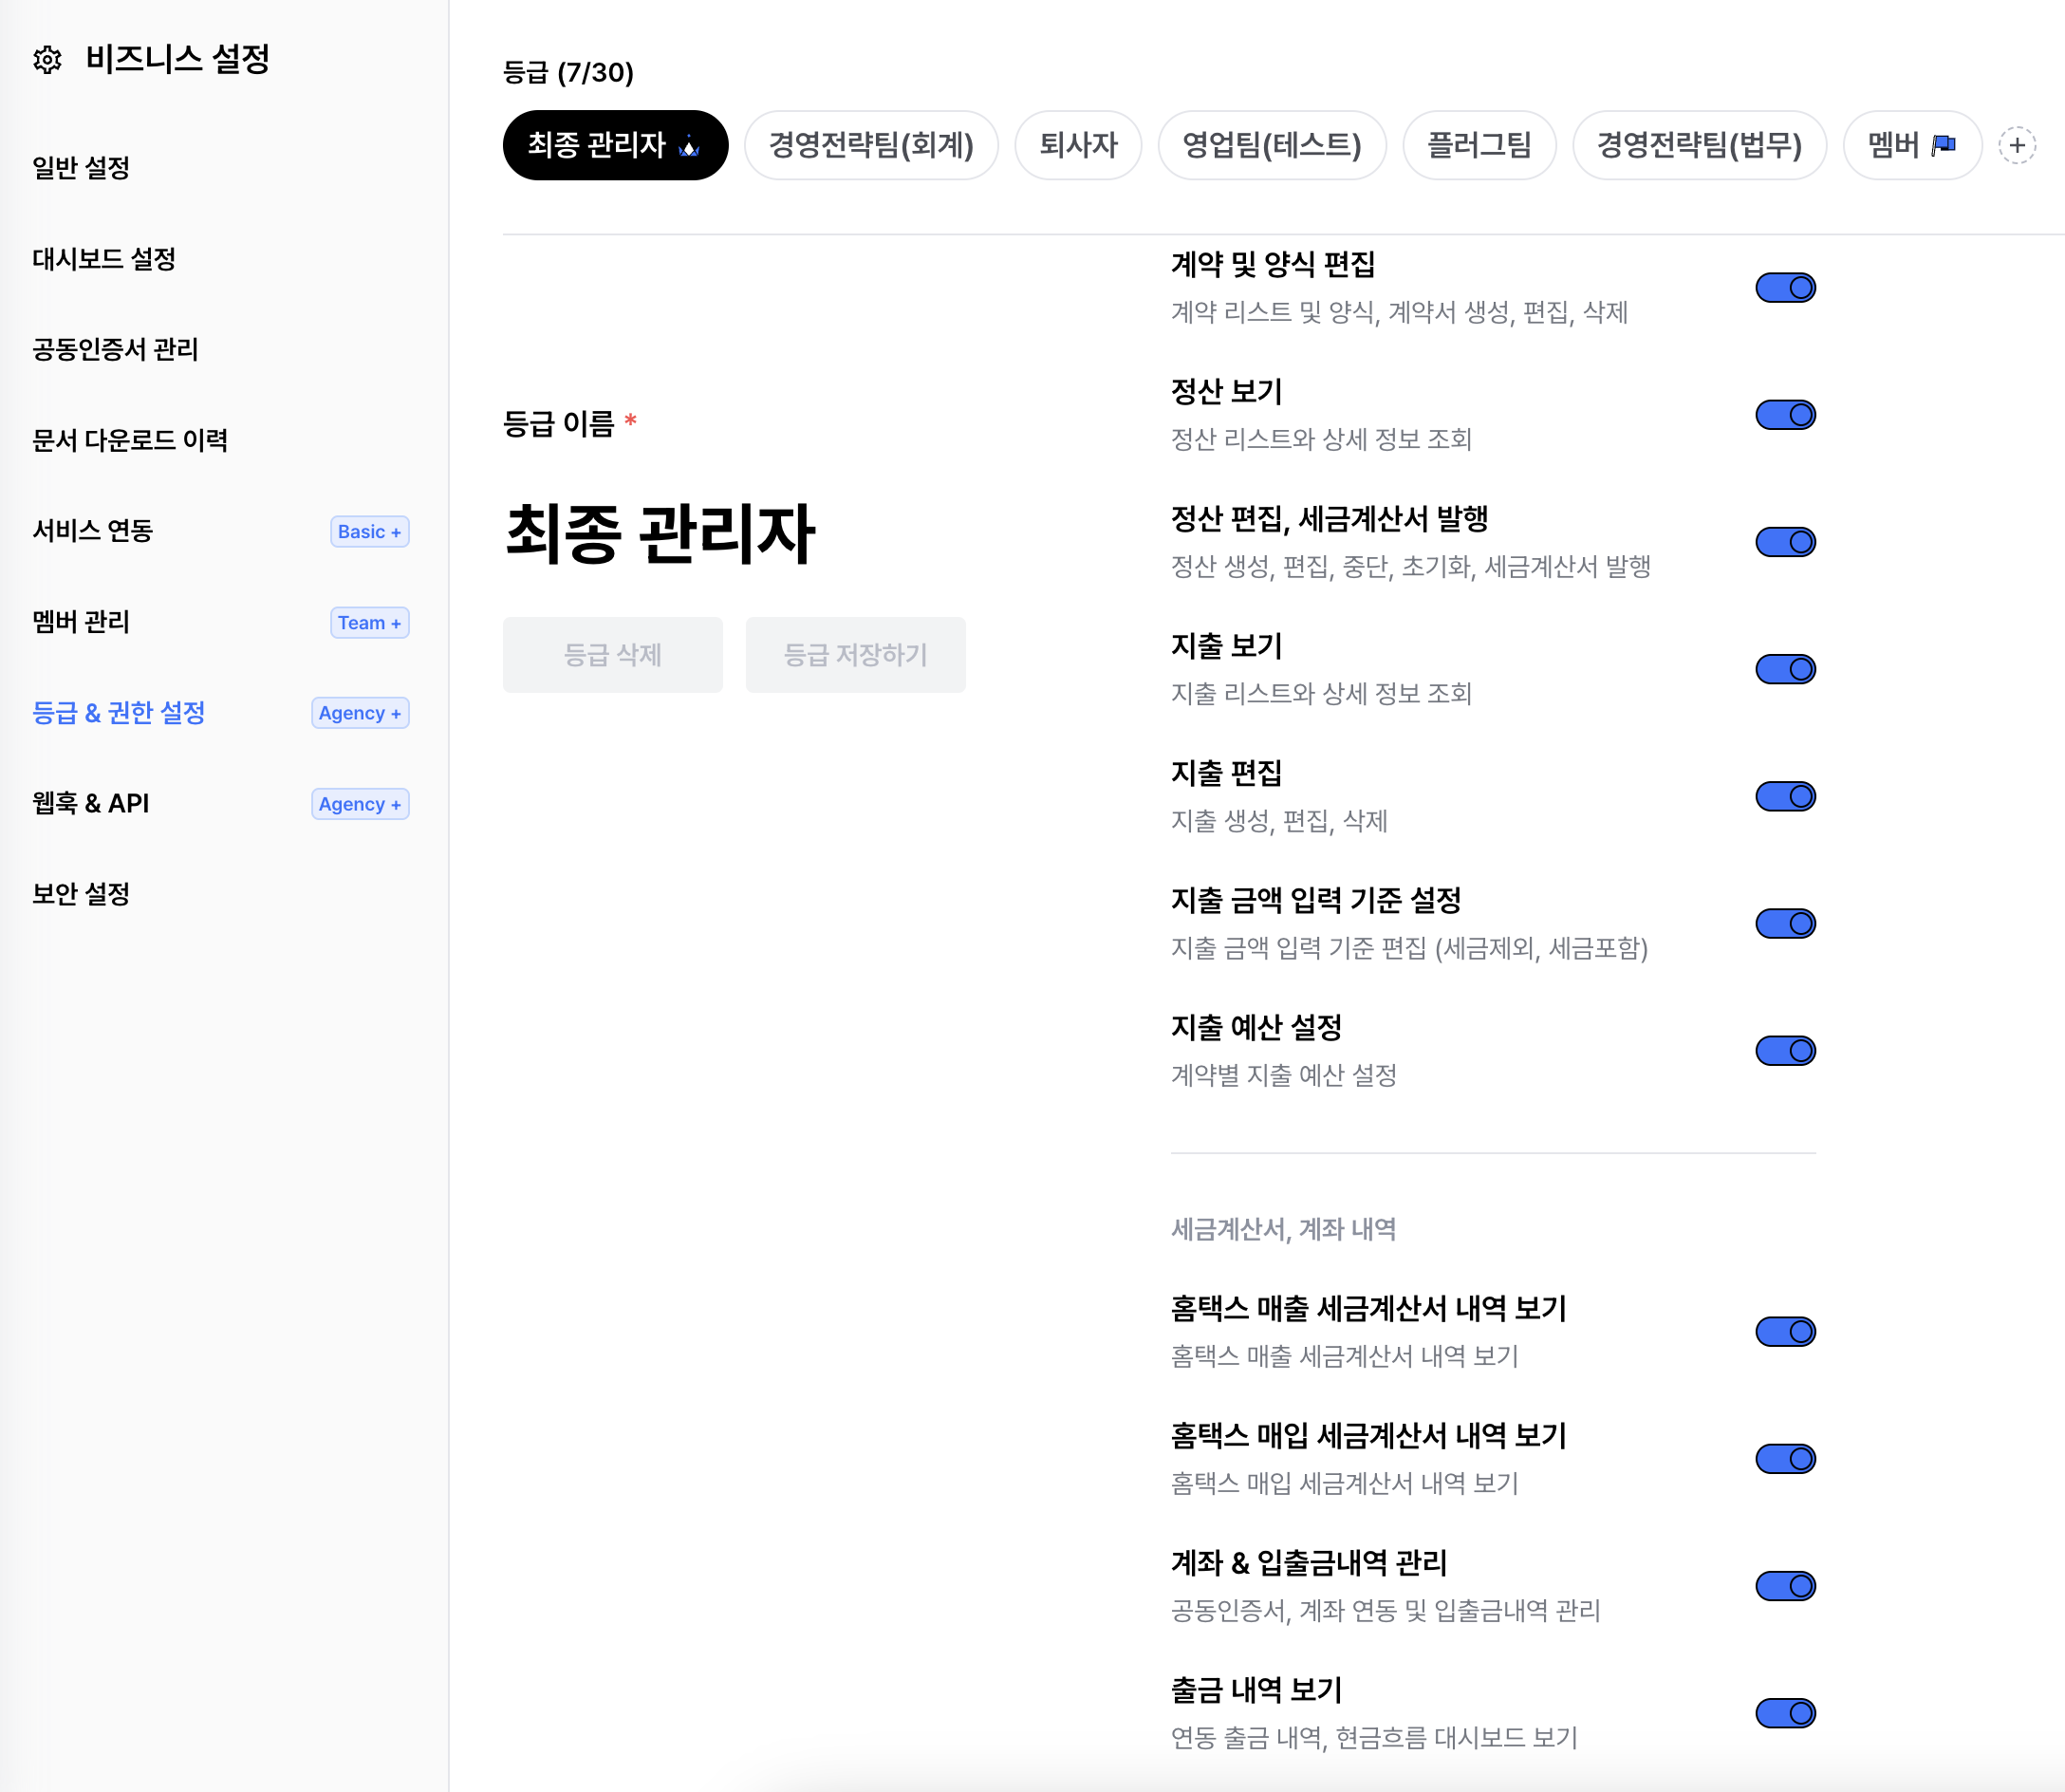Open the 플러그팀 grade tab
Image resolution: width=2065 pixels, height=1792 pixels.
point(1478,146)
